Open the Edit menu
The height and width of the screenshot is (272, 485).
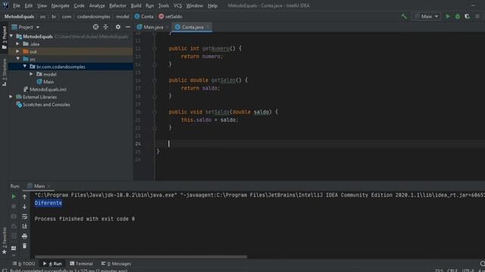click(29, 5)
